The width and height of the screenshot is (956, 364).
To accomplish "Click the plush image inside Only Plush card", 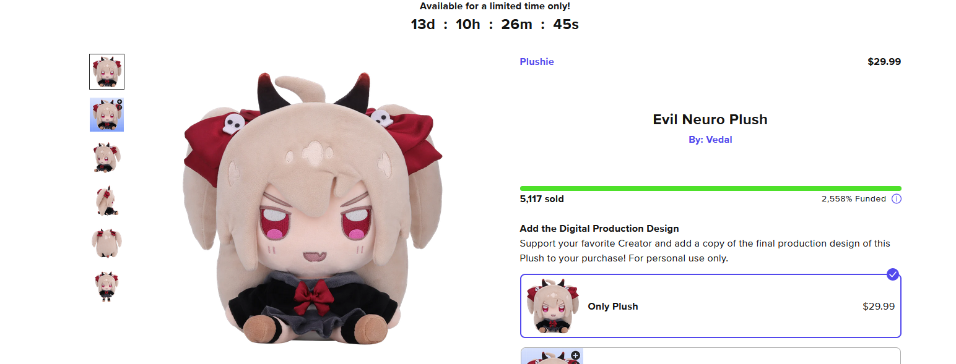I will point(552,306).
